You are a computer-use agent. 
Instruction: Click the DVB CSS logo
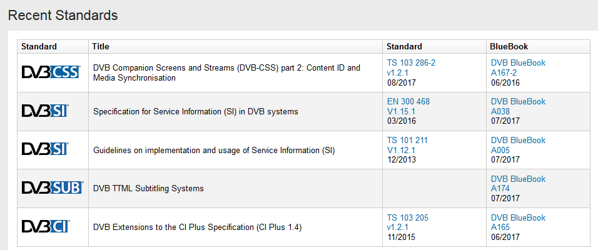pos(51,72)
